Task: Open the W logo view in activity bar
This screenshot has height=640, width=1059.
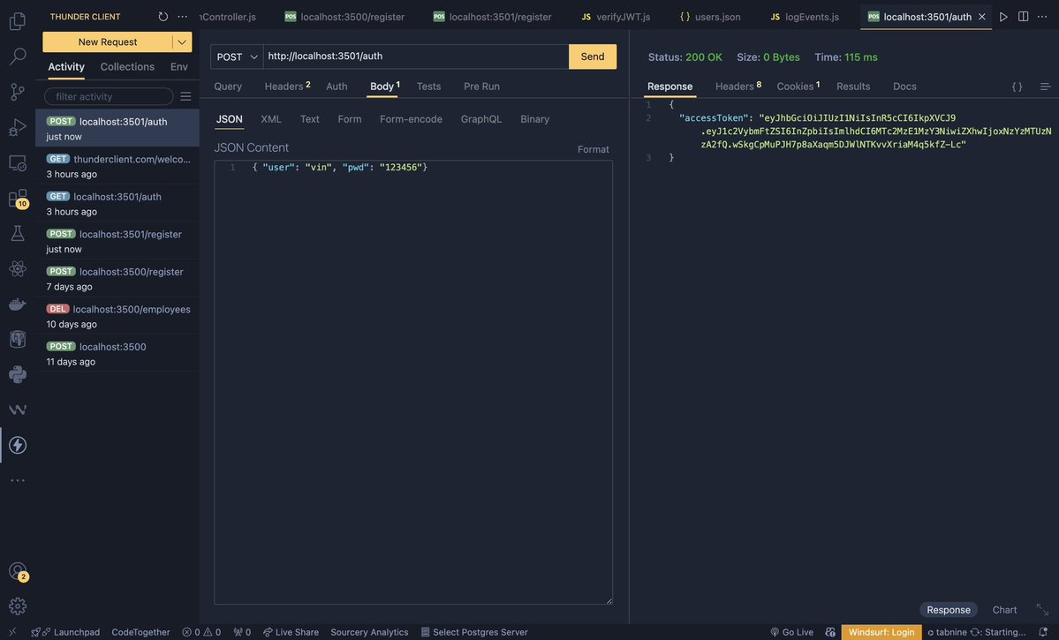Action: coord(18,410)
